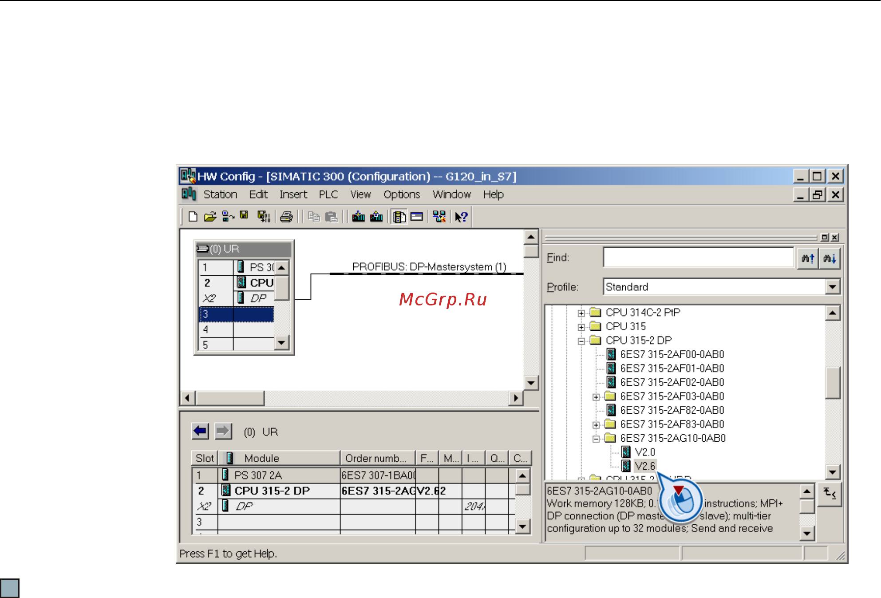Image resolution: width=881 pixels, height=598 pixels.
Task: Click the Upload from Module icon
Action: [x=376, y=217]
